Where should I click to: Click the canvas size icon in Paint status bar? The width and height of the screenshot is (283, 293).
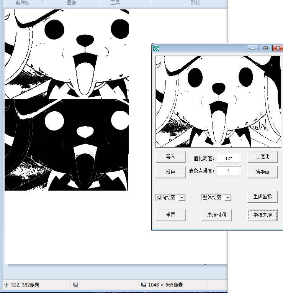click(x=144, y=285)
